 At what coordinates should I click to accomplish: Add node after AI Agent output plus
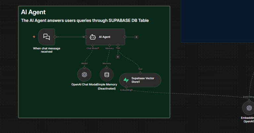[x=136, y=37]
